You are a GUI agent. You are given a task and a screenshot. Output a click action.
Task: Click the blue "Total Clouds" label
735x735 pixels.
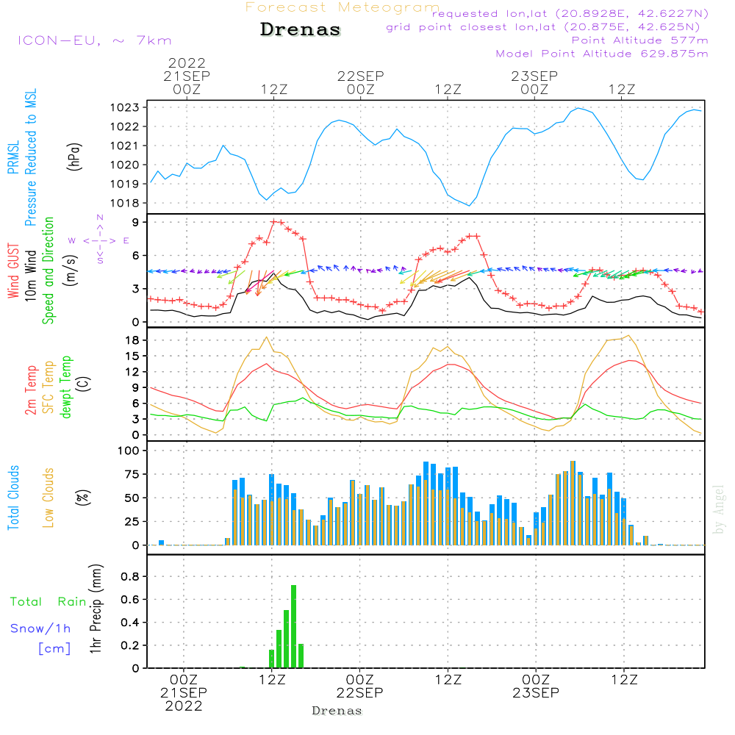click(13, 498)
